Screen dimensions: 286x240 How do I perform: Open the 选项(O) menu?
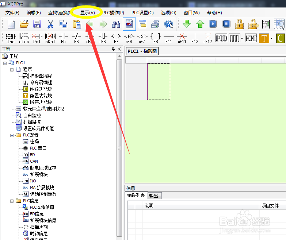168,13
